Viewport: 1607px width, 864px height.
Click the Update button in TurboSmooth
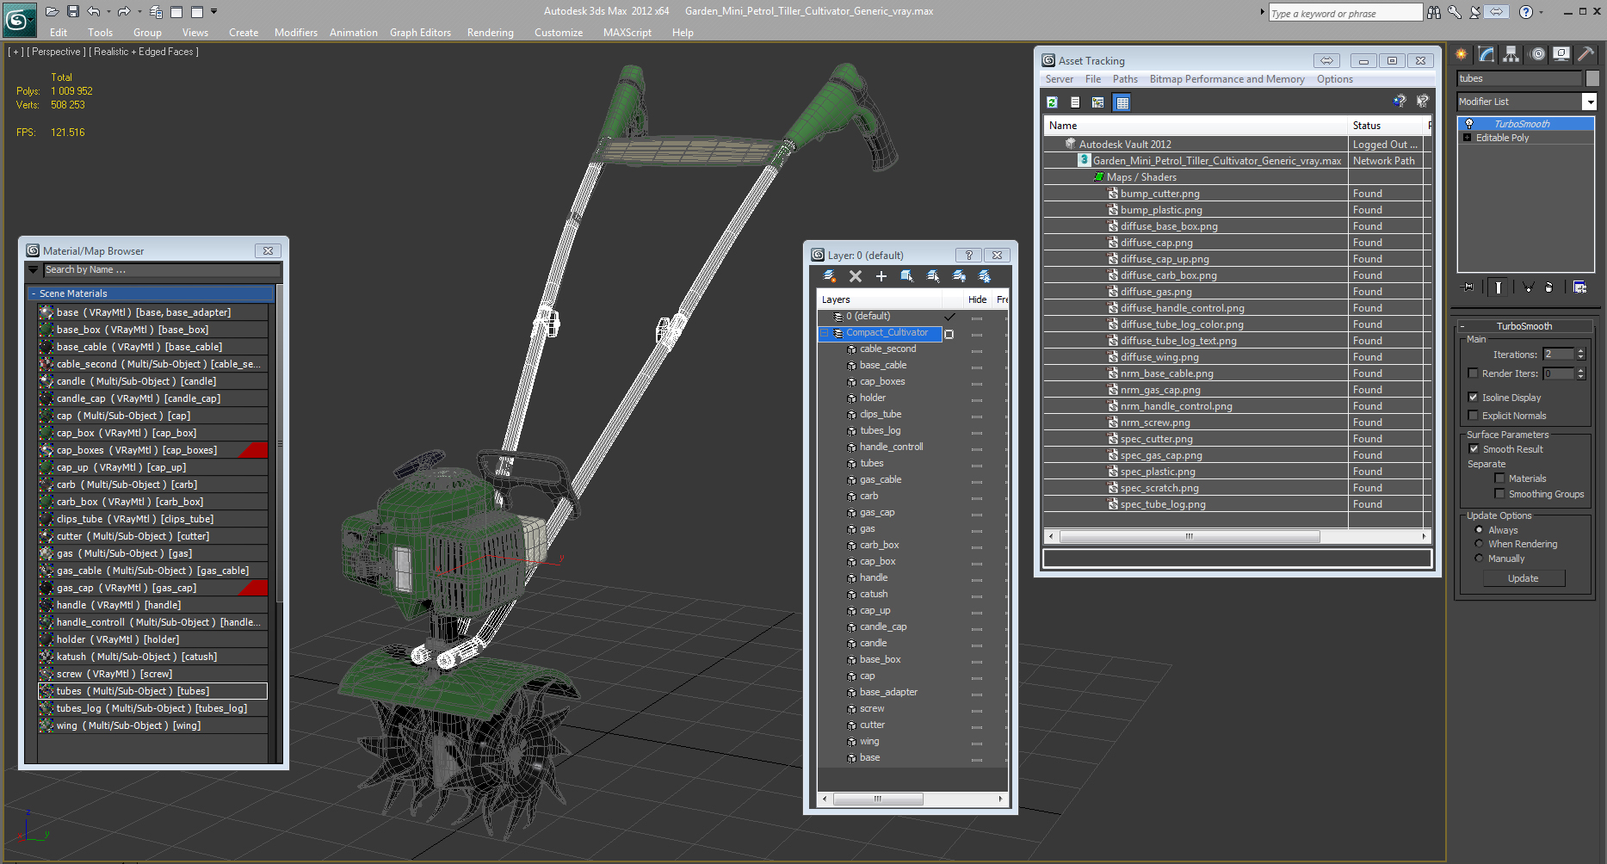coord(1524,578)
